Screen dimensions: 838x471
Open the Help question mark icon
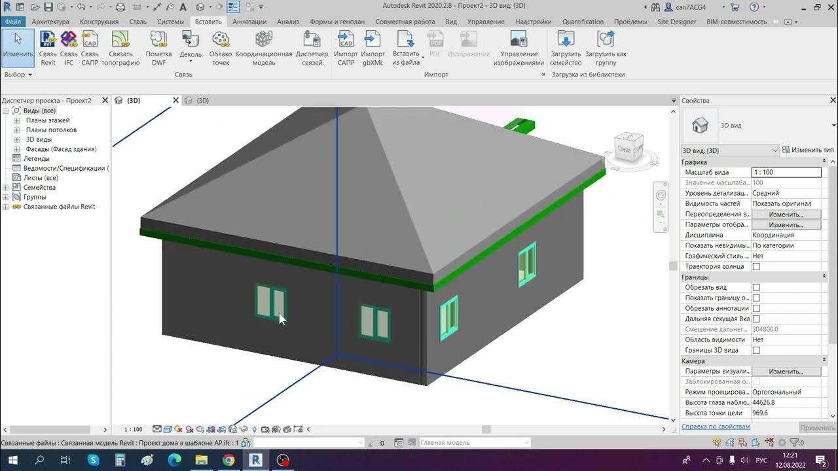tap(755, 7)
